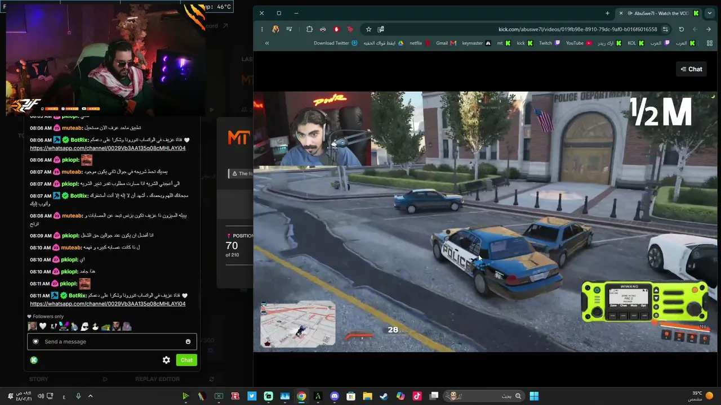Open File Explorer from taskbar

point(367,396)
